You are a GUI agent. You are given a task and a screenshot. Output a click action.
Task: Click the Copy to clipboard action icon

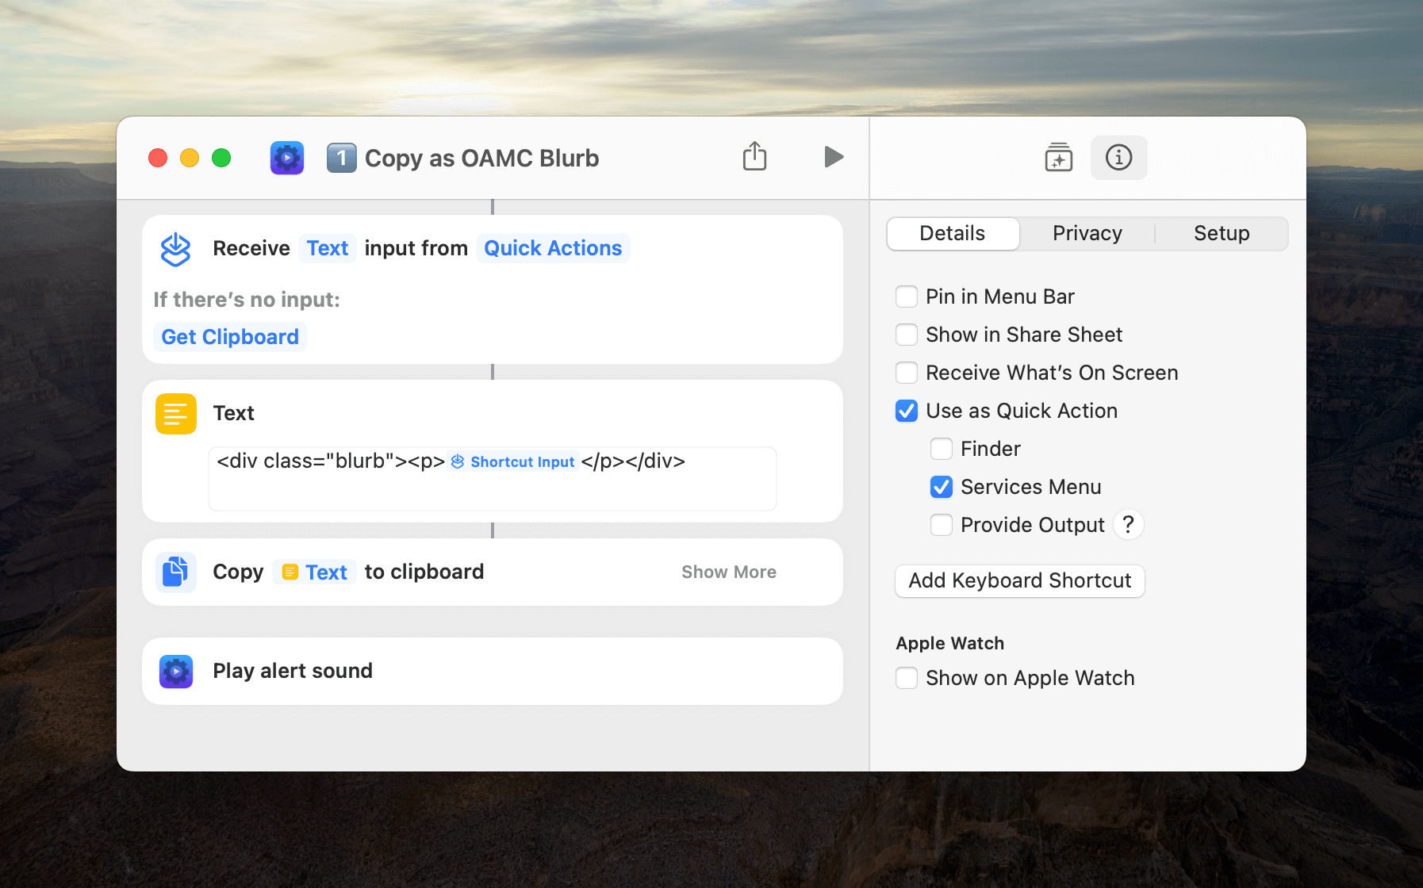(176, 572)
